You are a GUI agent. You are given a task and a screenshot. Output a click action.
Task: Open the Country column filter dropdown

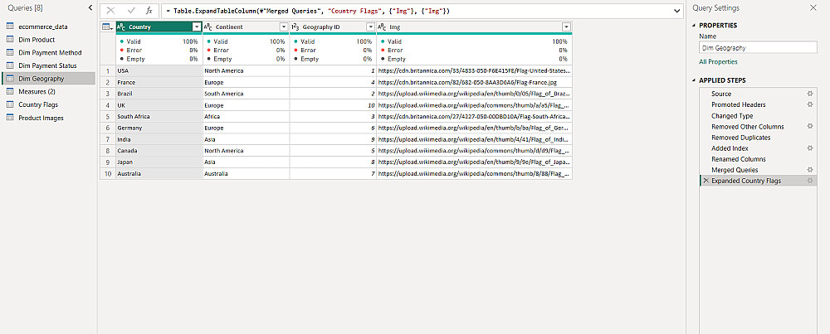197,27
